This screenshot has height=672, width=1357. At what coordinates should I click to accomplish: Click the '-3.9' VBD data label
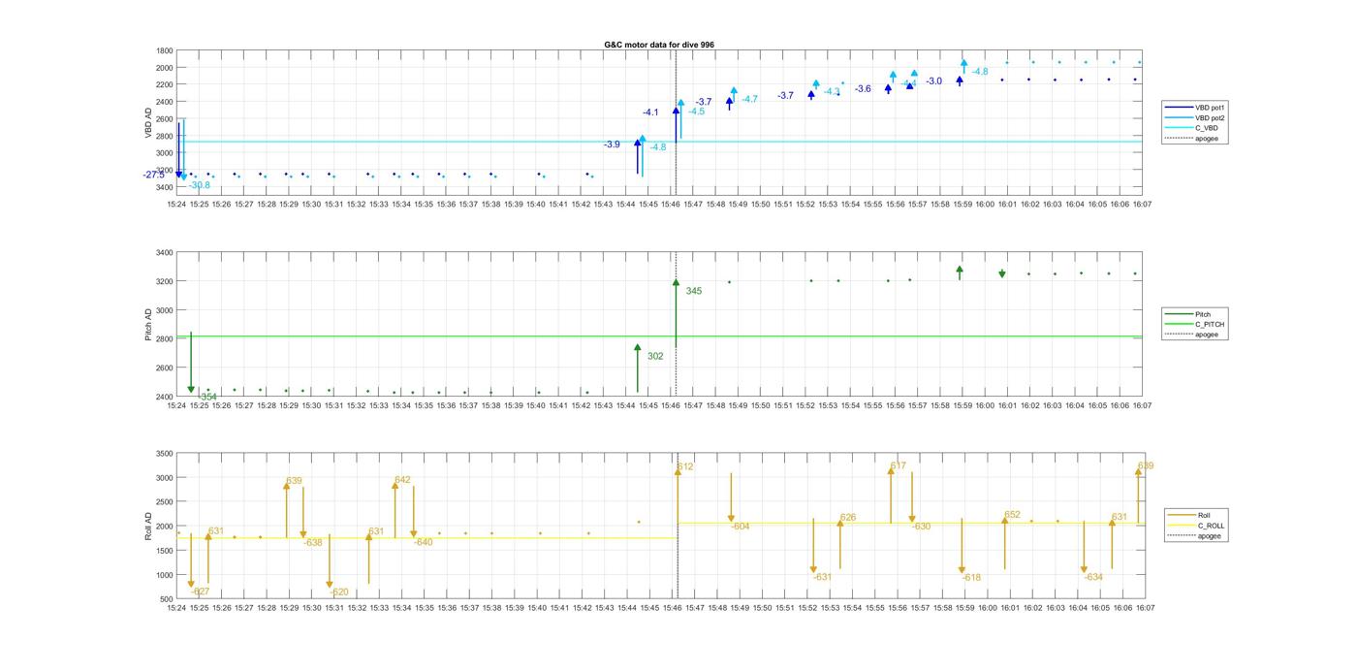tap(612, 144)
